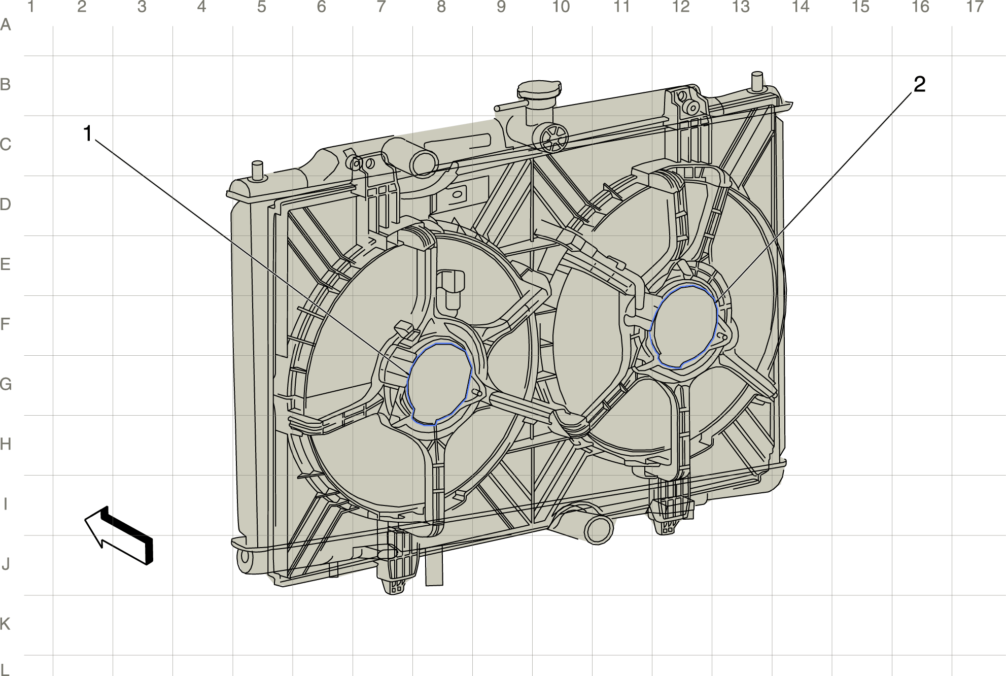Click the top-right radiator mounting pin
1006x676 pixels.
[757, 81]
